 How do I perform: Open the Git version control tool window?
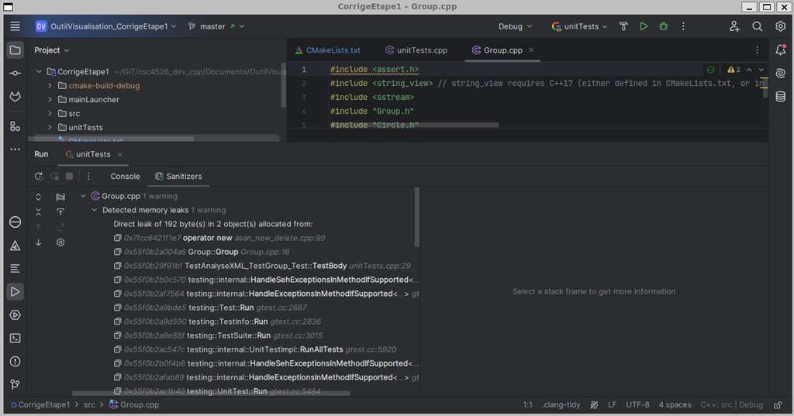(16, 384)
